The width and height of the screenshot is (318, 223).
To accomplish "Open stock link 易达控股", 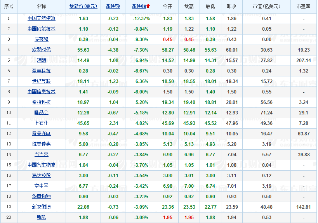I will click(42, 175).
